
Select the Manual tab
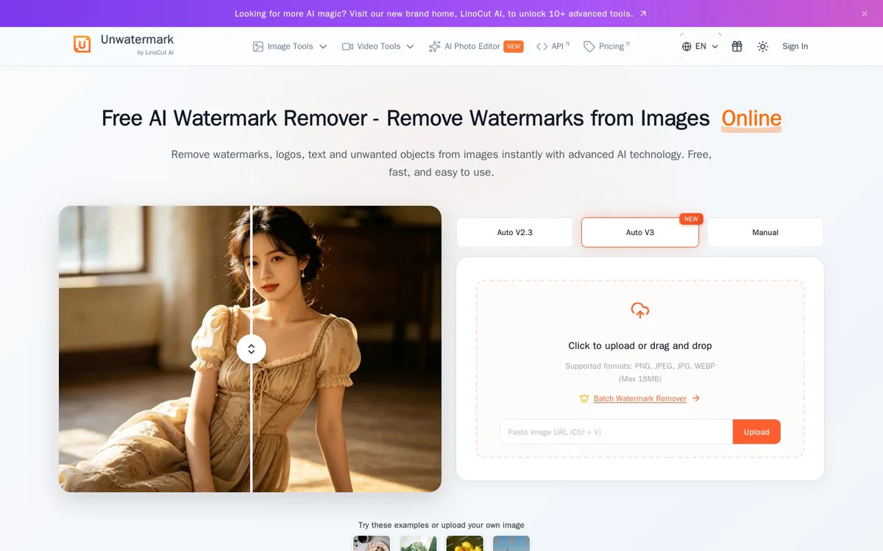pos(765,232)
